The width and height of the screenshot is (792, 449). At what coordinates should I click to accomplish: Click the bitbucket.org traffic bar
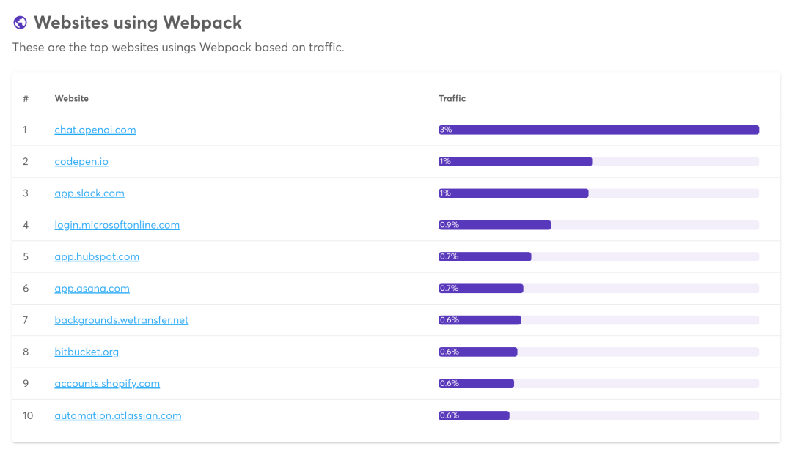(x=478, y=352)
